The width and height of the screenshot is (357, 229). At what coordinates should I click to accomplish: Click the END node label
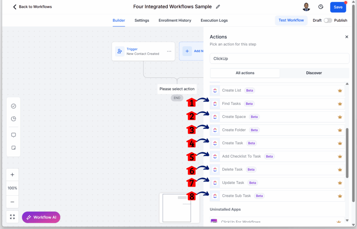(177, 98)
